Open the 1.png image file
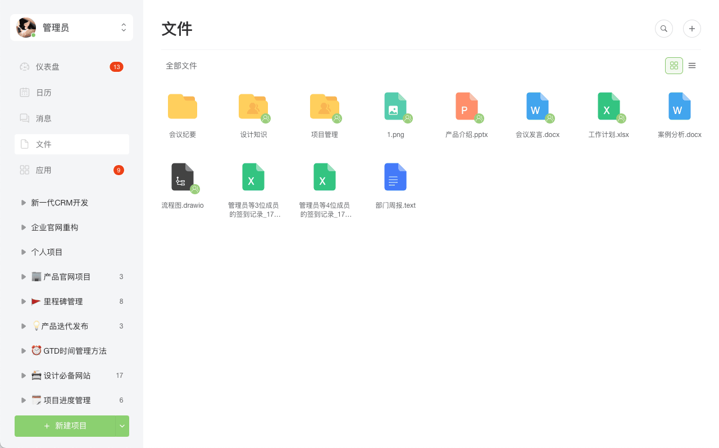 pyautogui.click(x=395, y=107)
